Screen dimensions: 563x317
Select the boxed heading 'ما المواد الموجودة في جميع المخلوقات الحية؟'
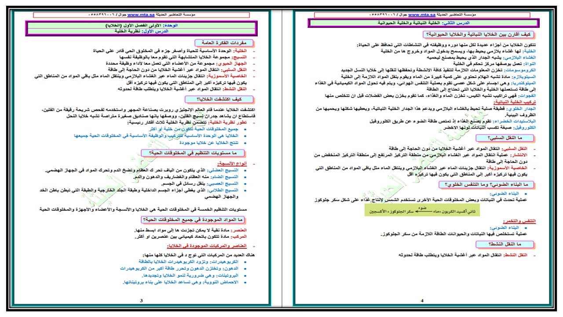point(194,220)
